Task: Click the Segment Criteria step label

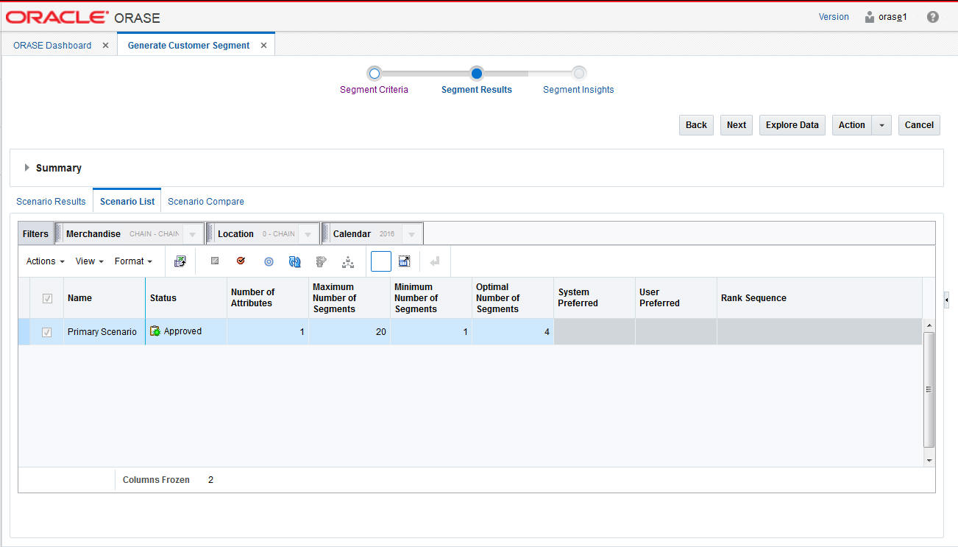Action: tap(374, 90)
